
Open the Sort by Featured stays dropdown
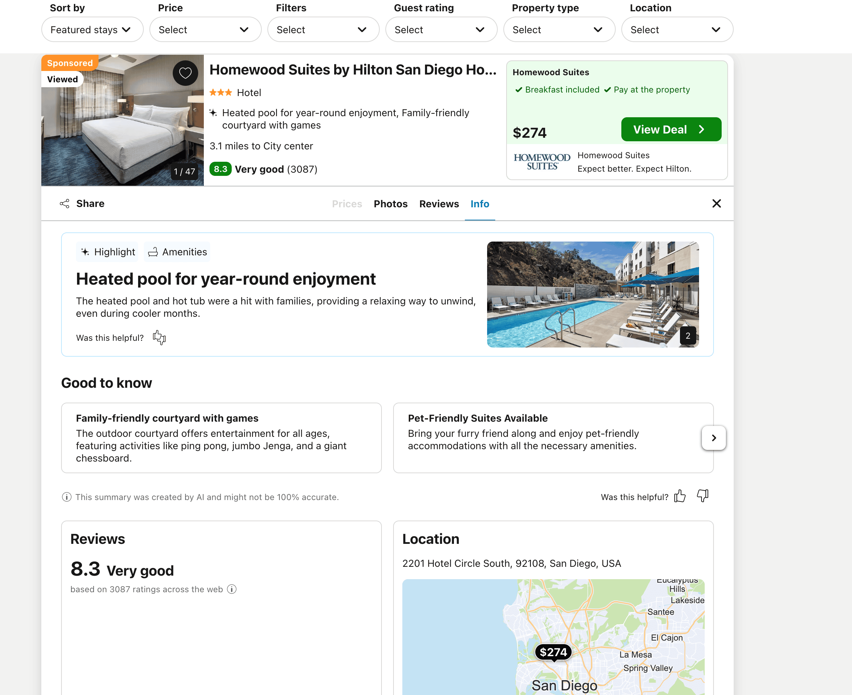click(92, 30)
